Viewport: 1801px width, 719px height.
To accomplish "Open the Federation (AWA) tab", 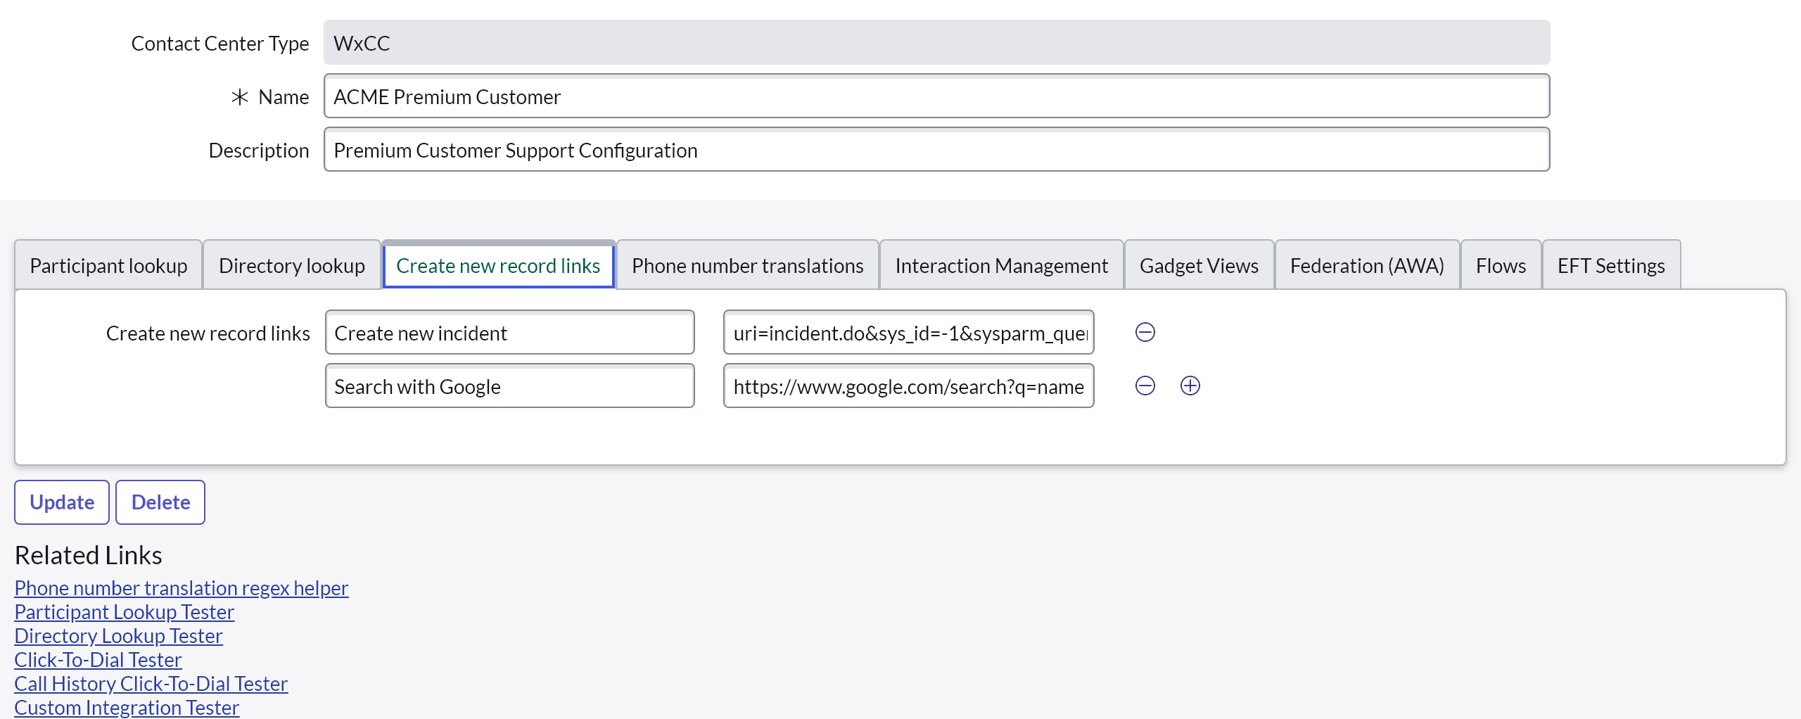I will tap(1366, 265).
